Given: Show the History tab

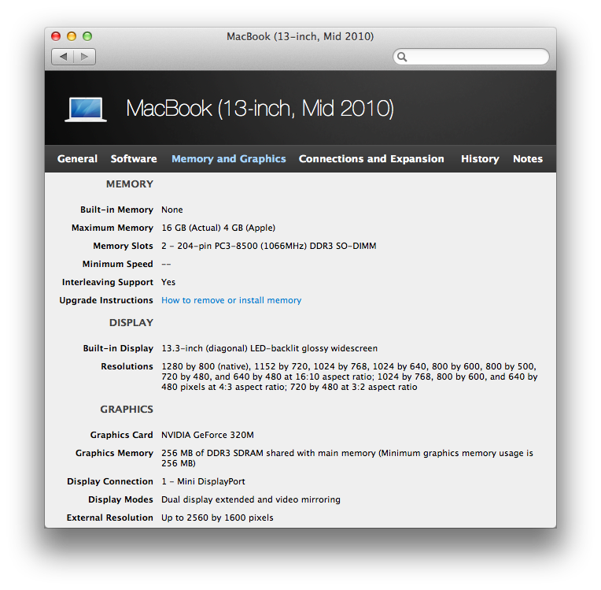Looking at the screenshot, I should point(480,159).
